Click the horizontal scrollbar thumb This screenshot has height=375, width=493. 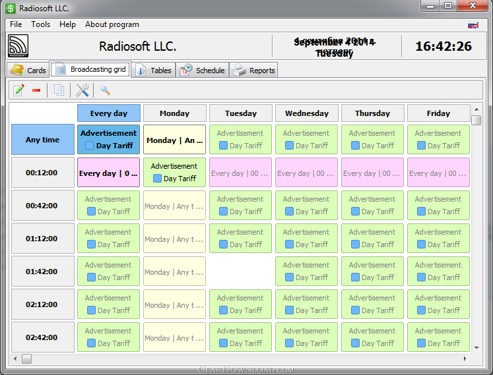coord(26,359)
